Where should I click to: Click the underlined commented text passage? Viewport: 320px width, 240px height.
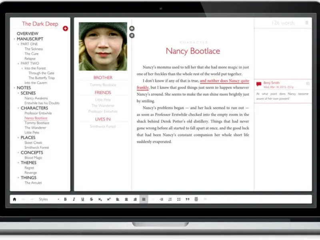click(224, 81)
